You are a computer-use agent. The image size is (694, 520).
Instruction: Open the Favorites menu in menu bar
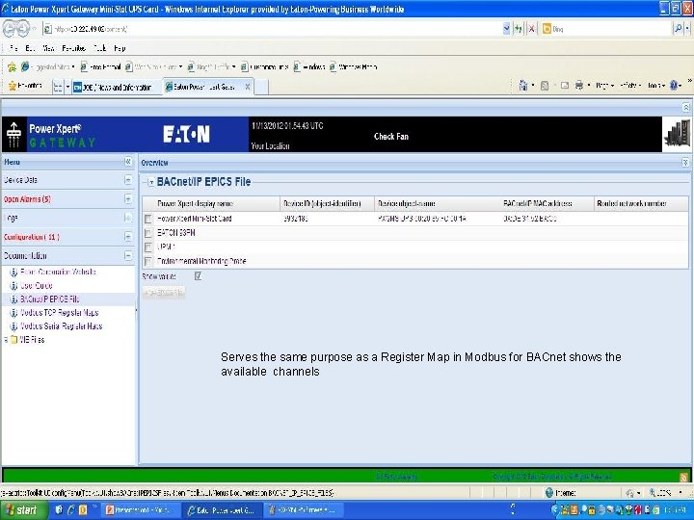point(73,48)
